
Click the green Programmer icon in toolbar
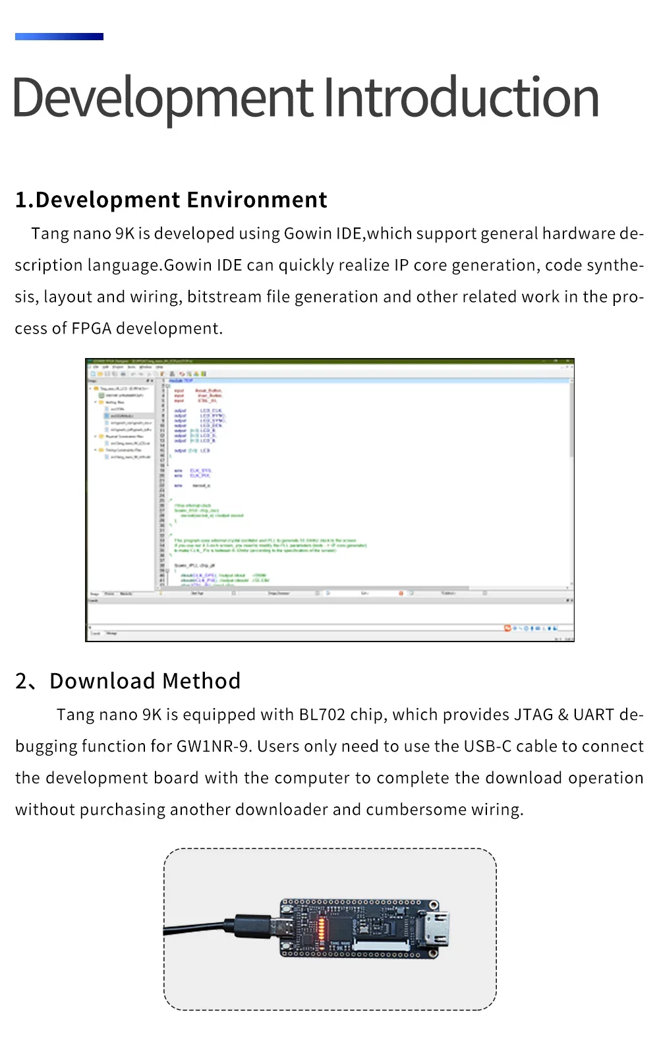204,374
